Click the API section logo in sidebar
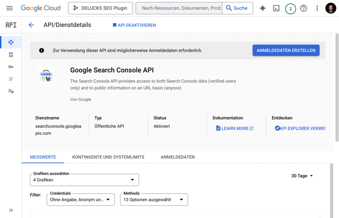This screenshot has width=339, height=218. coord(11,25)
